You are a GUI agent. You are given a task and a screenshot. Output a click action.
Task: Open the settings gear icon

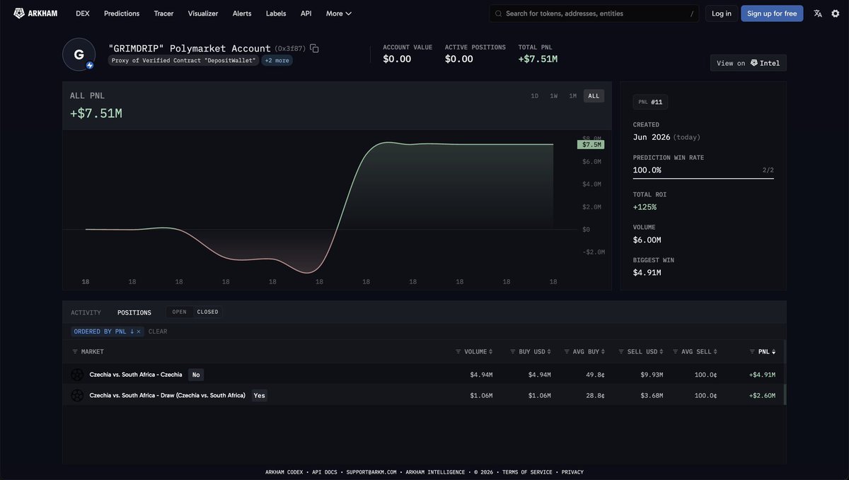tap(835, 13)
